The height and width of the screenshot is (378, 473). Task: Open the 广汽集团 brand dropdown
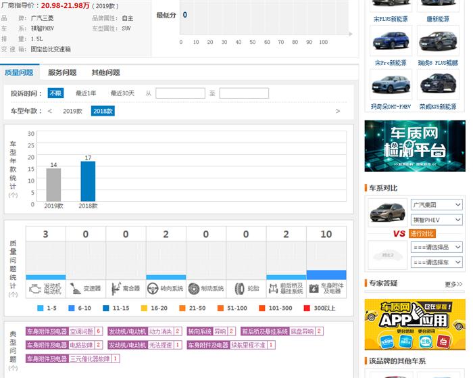(437, 205)
